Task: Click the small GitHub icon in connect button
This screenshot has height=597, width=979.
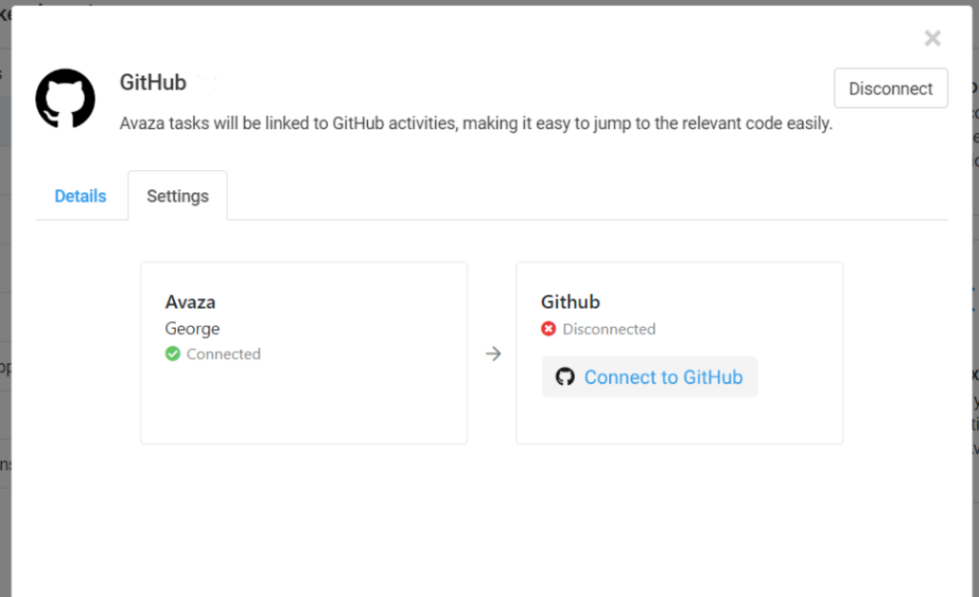Action: 565,376
